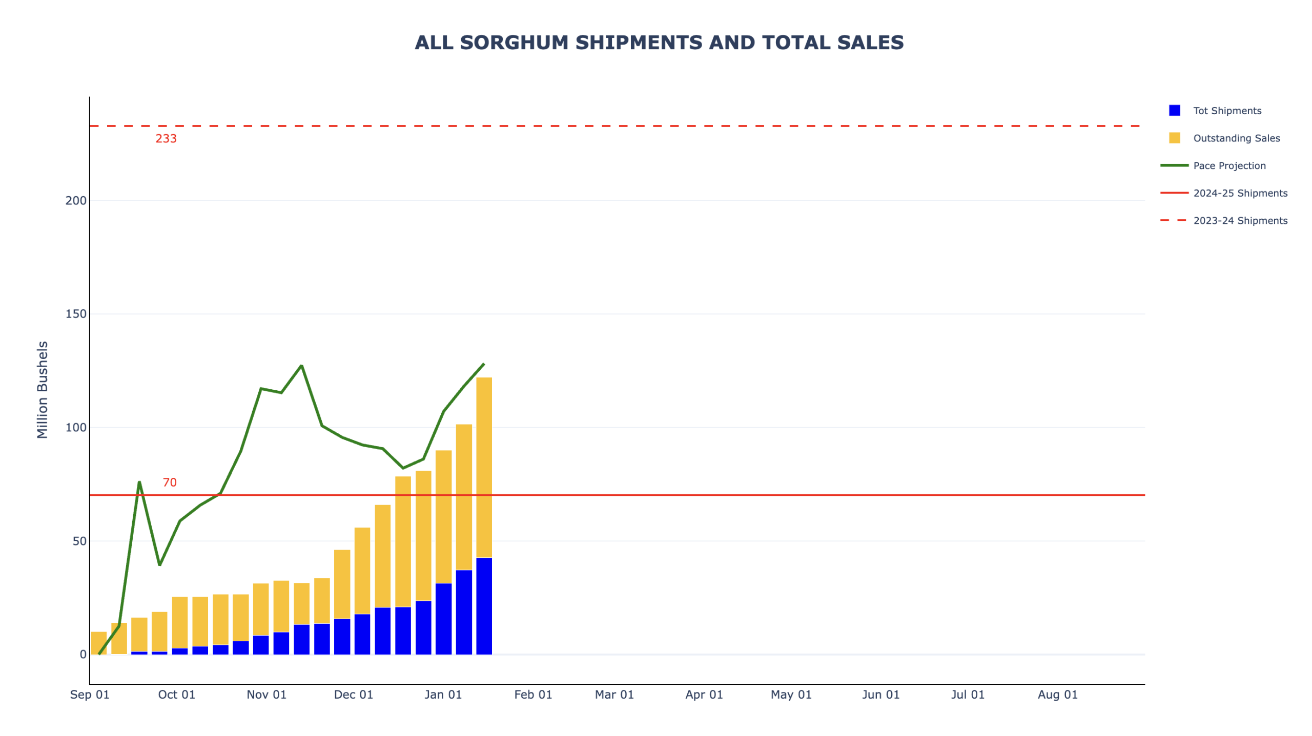Hide the Outstanding Sales series via its label
This screenshot has height=736, width=1312.
click(1236, 138)
